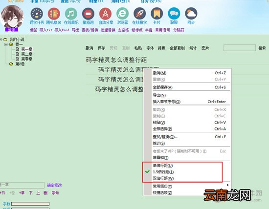Image resolution: width=269 pixels, height=209 pixels.
Task: Click 下 to move chapter down
Action: [x=31, y=193]
